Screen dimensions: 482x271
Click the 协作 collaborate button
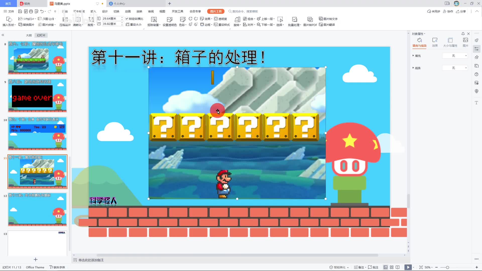[x=448, y=11]
